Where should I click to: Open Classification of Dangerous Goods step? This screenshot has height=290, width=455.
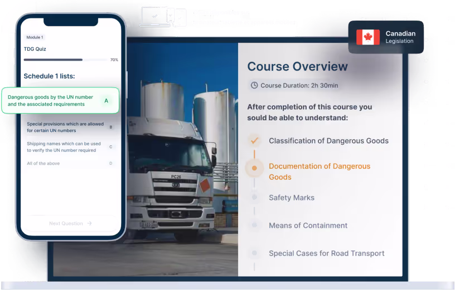coord(328,141)
